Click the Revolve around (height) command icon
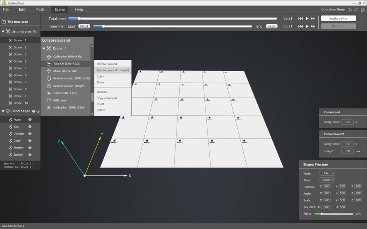This screenshot has height=229, width=367. (x=49, y=86)
